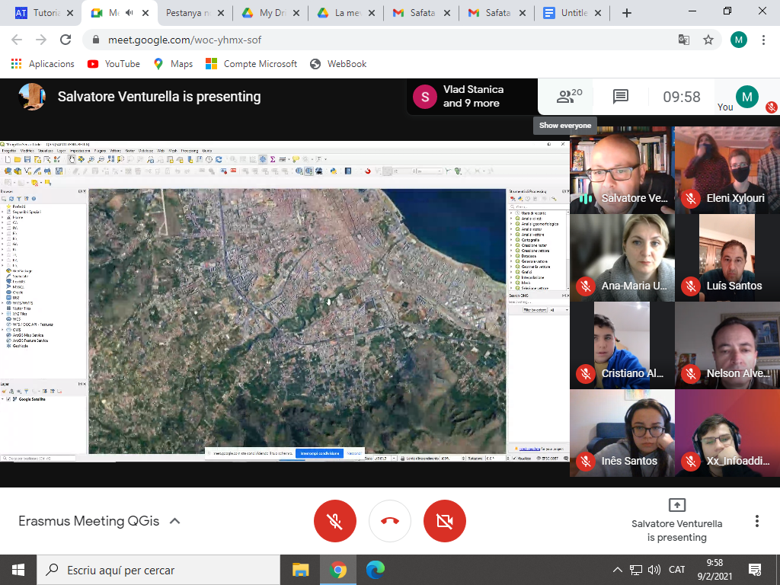Switch to the Untitled document tab
The height and width of the screenshot is (585, 780).
tap(572, 13)
